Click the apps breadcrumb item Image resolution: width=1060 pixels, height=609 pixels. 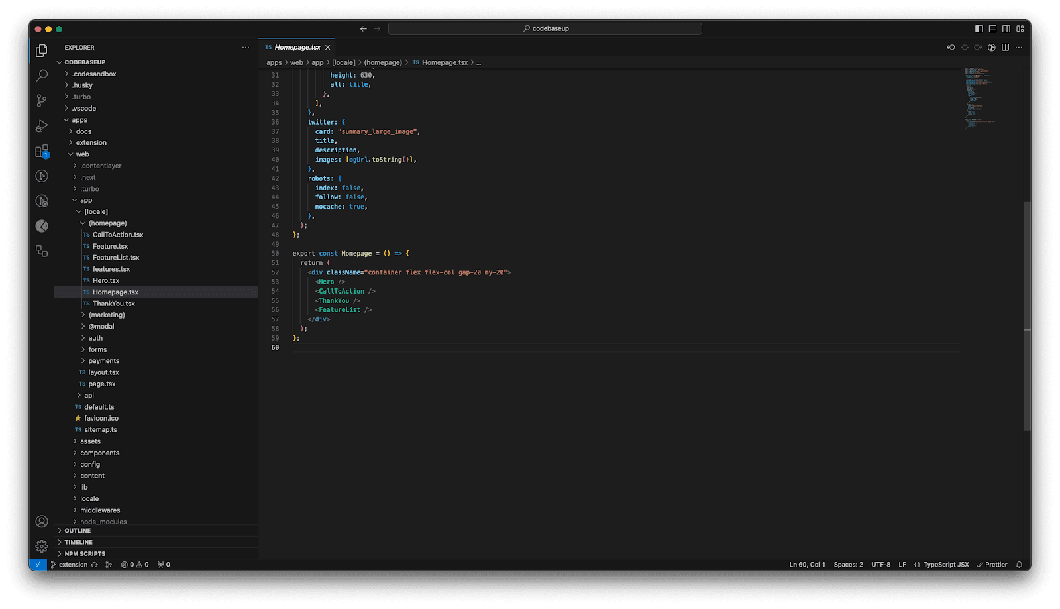click(274, 62)
